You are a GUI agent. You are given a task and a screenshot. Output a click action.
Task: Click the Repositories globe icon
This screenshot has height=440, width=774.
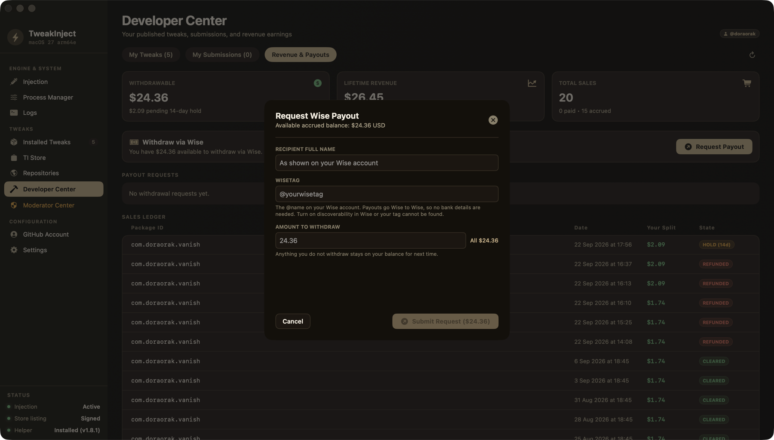coord(14,173)
